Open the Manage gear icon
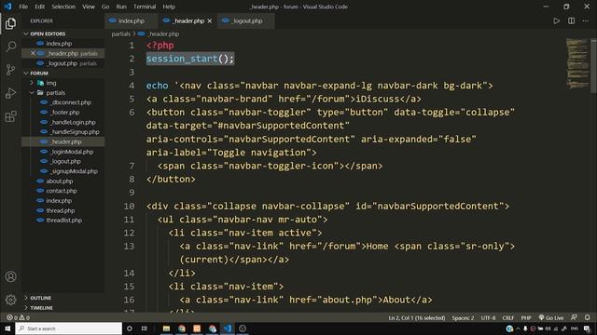597x335 pixels. [10, 300]
